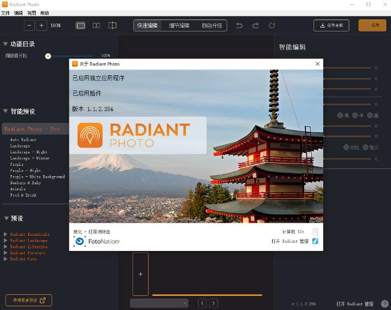Select the 中 (medium) radio option
This screenshot has height=310, width=391.
355,115
